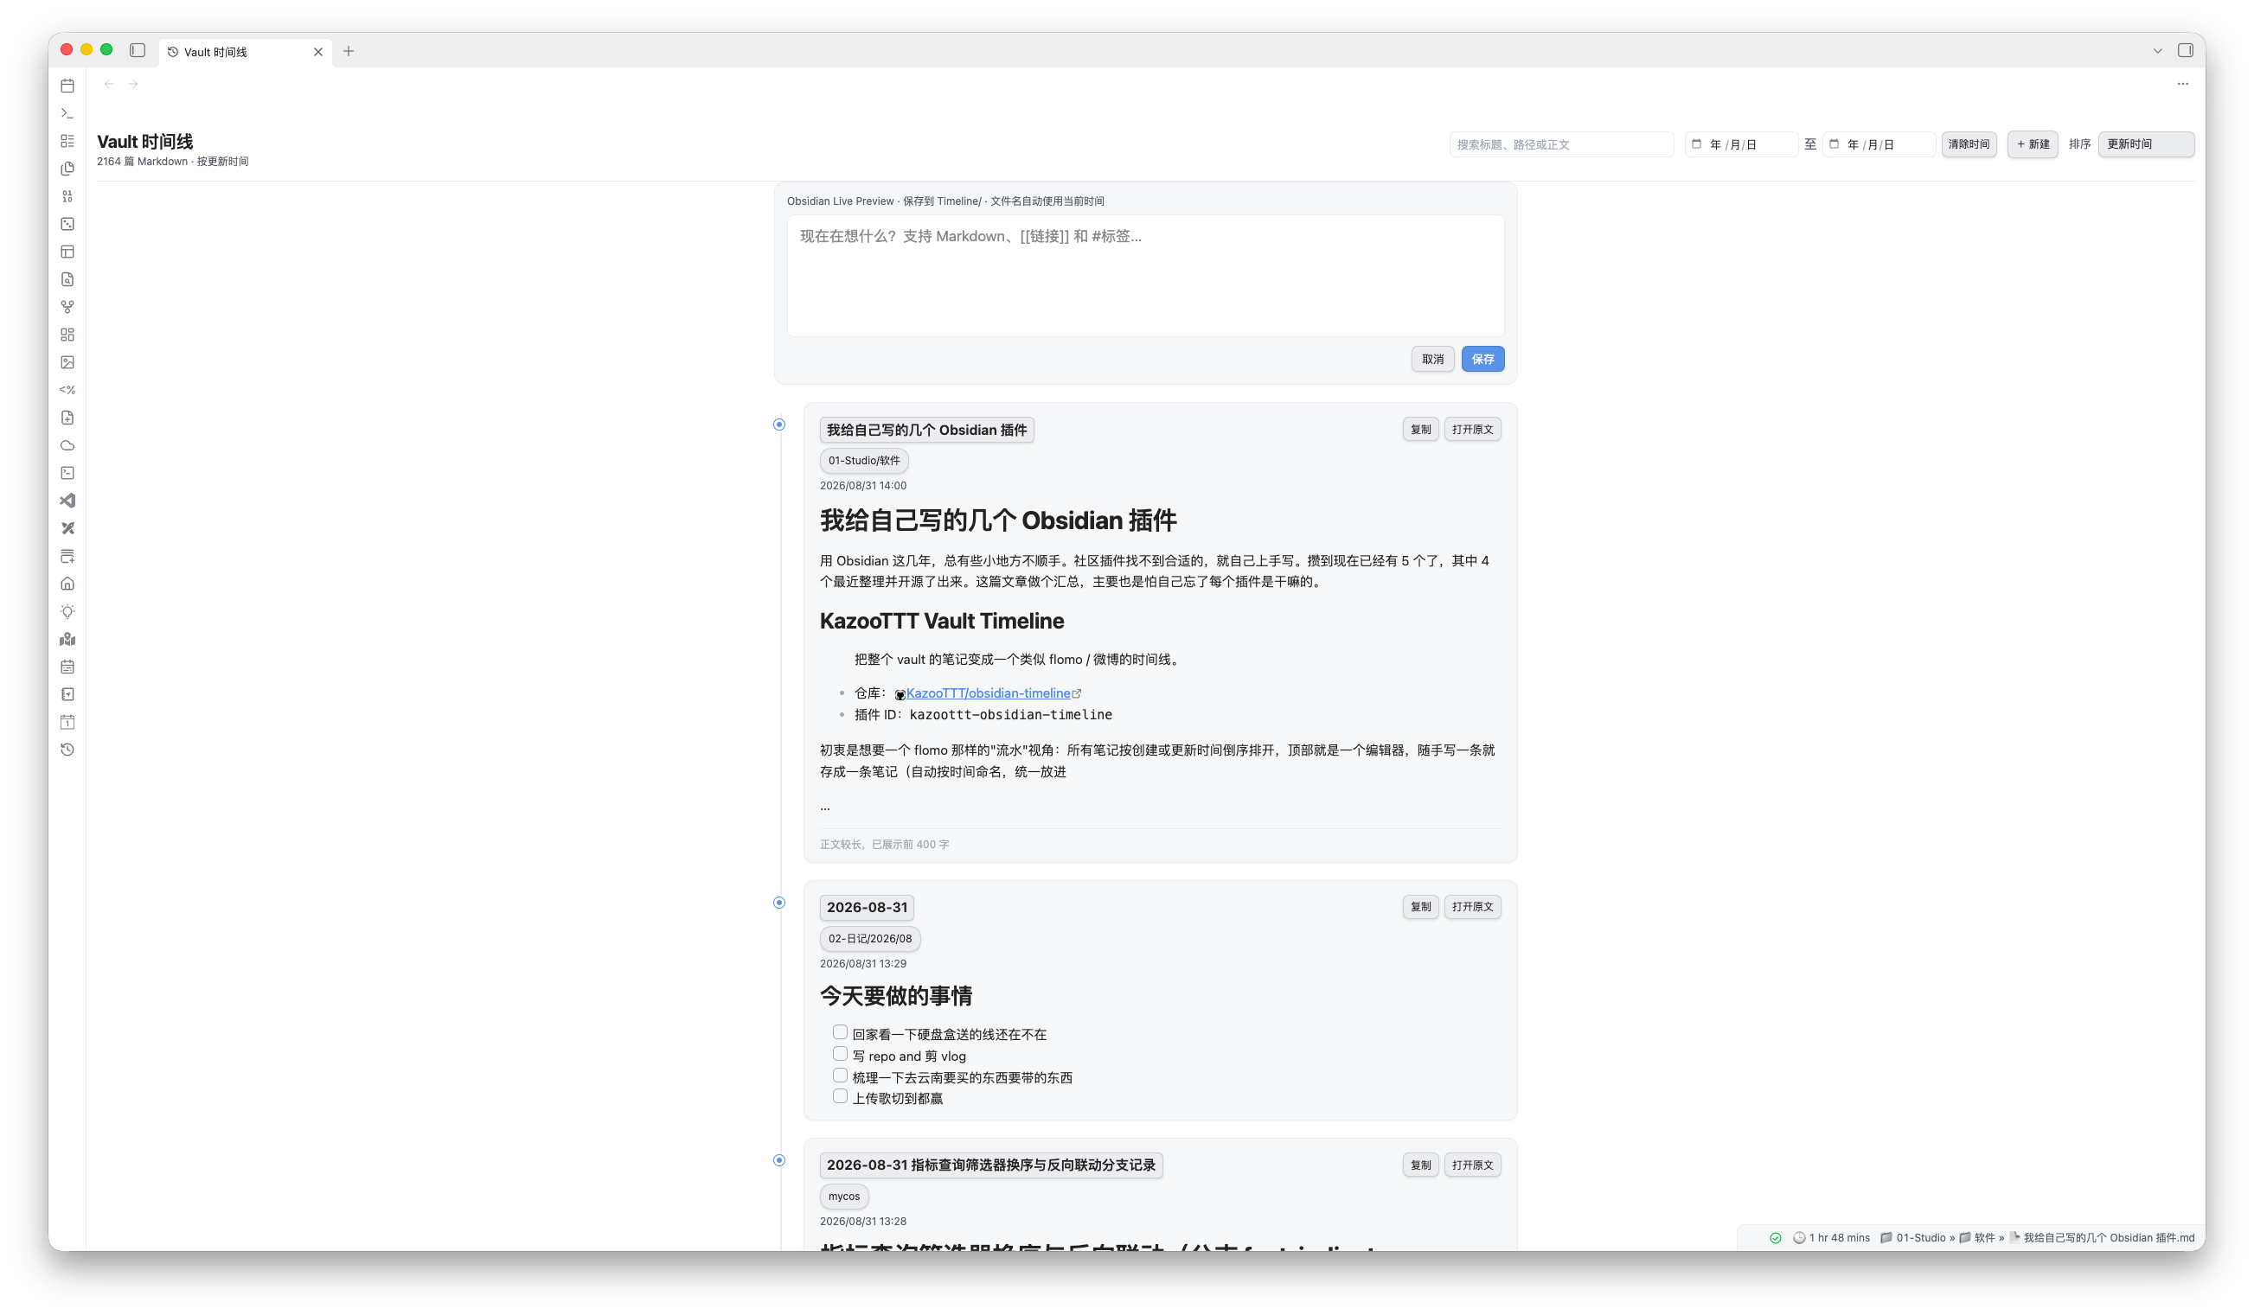Click the image gallery icon in ribbon
2254x1315 pixels.
67,363
